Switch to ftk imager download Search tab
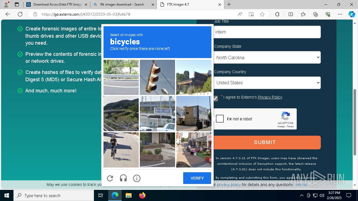Image resolution: width=358 pixels, height=201 pixels. point(123,4)
